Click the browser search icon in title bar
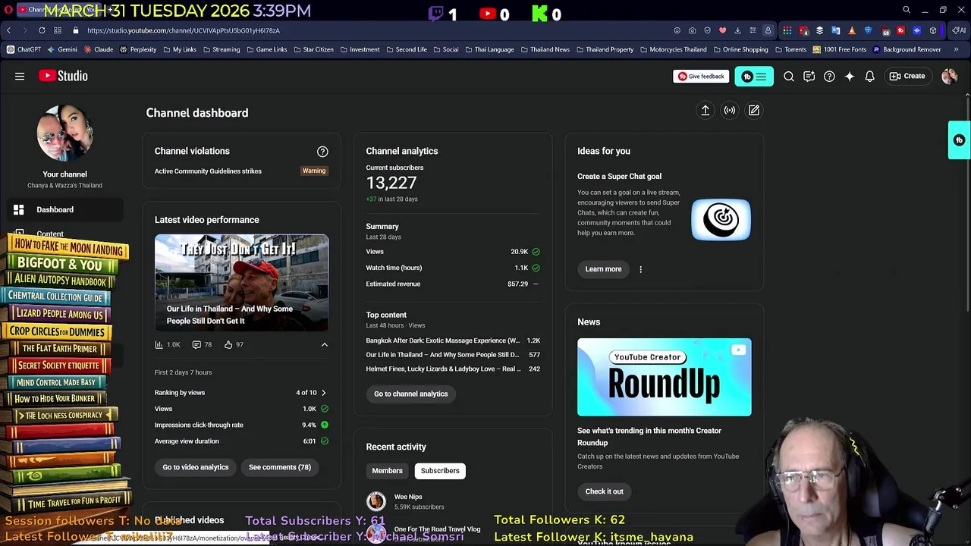971x546 pixels. pyautogui.click(x=907, y=10)
